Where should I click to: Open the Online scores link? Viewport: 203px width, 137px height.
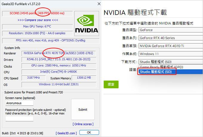pyautogui.click(x=83, y=124)
